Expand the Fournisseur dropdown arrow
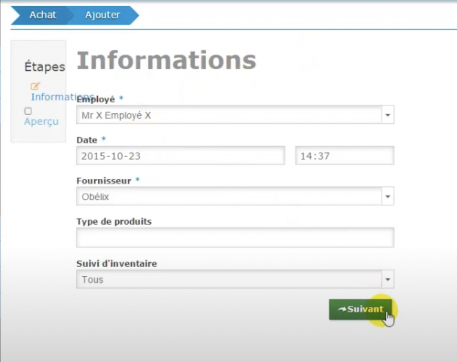This screenshot has height=362, width=457. 387,197
